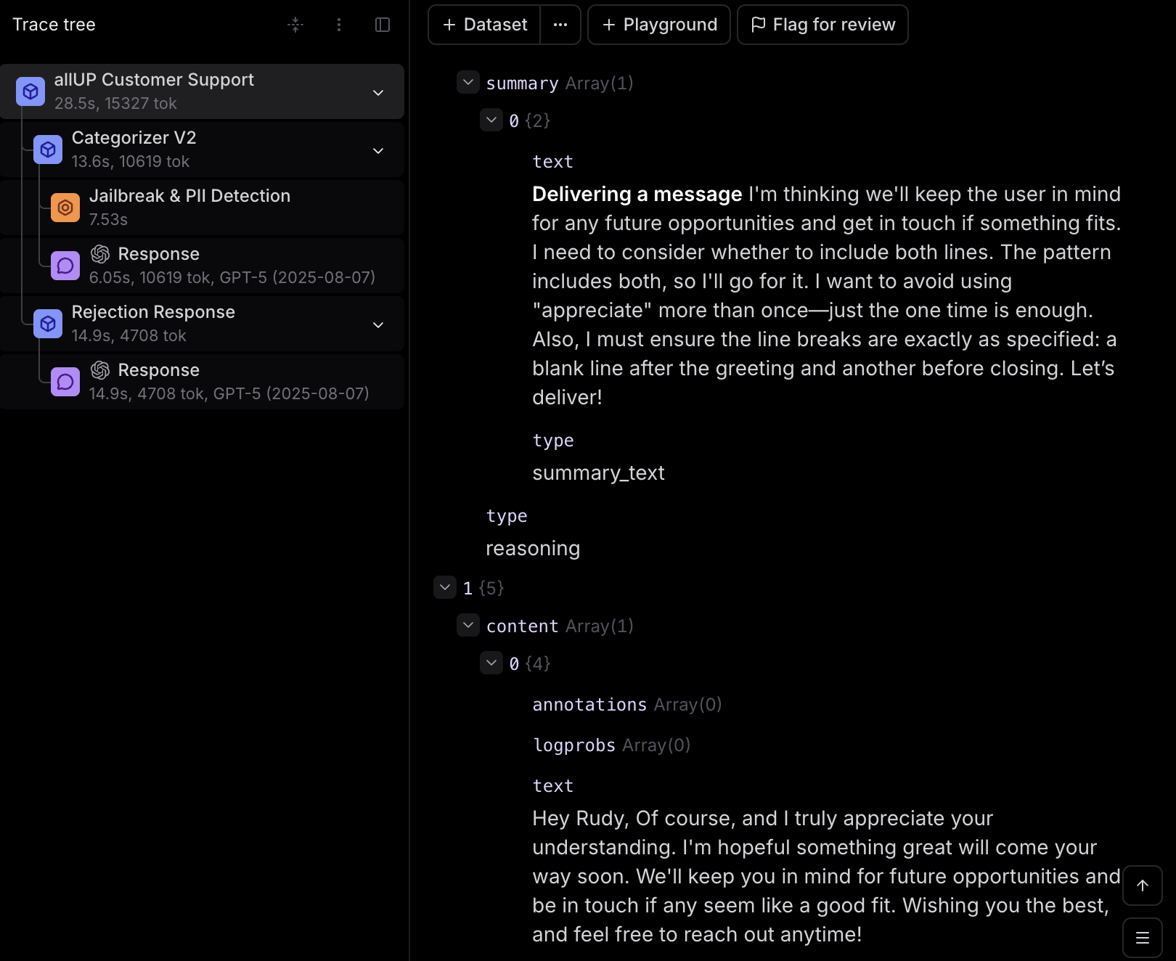
Task: Collapse the allUP Customer Support trace node
Action: coord(378,92)
